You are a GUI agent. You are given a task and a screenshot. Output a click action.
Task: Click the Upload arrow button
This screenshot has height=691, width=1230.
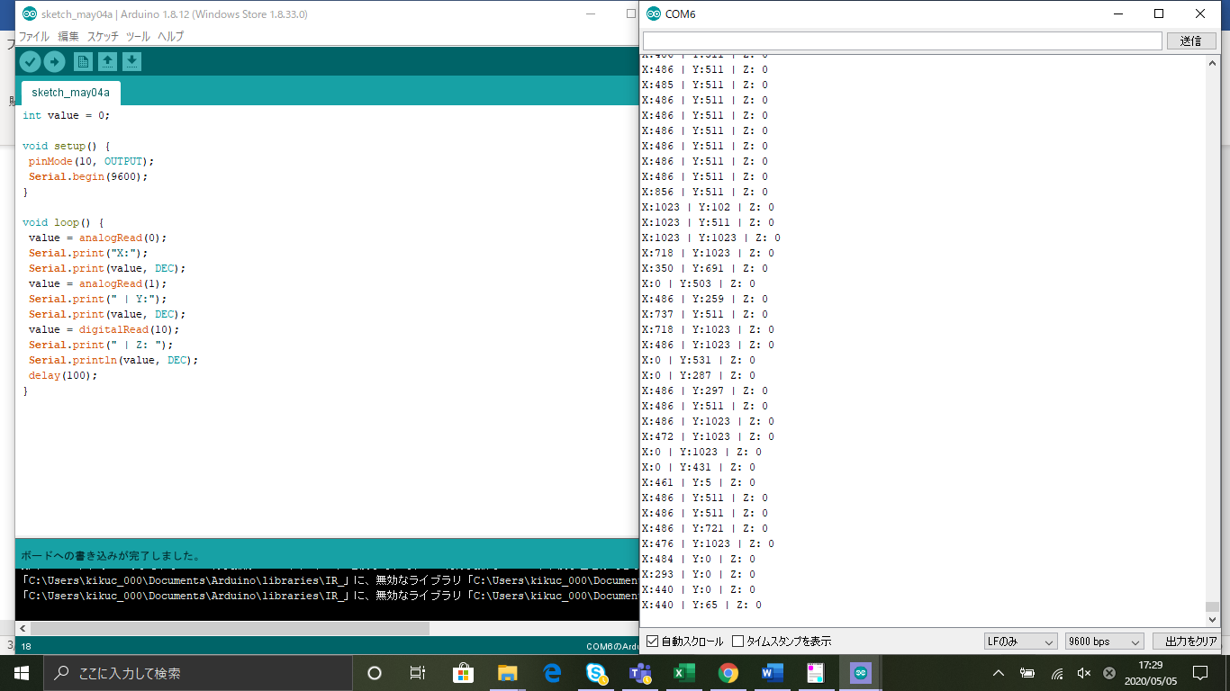55,61
